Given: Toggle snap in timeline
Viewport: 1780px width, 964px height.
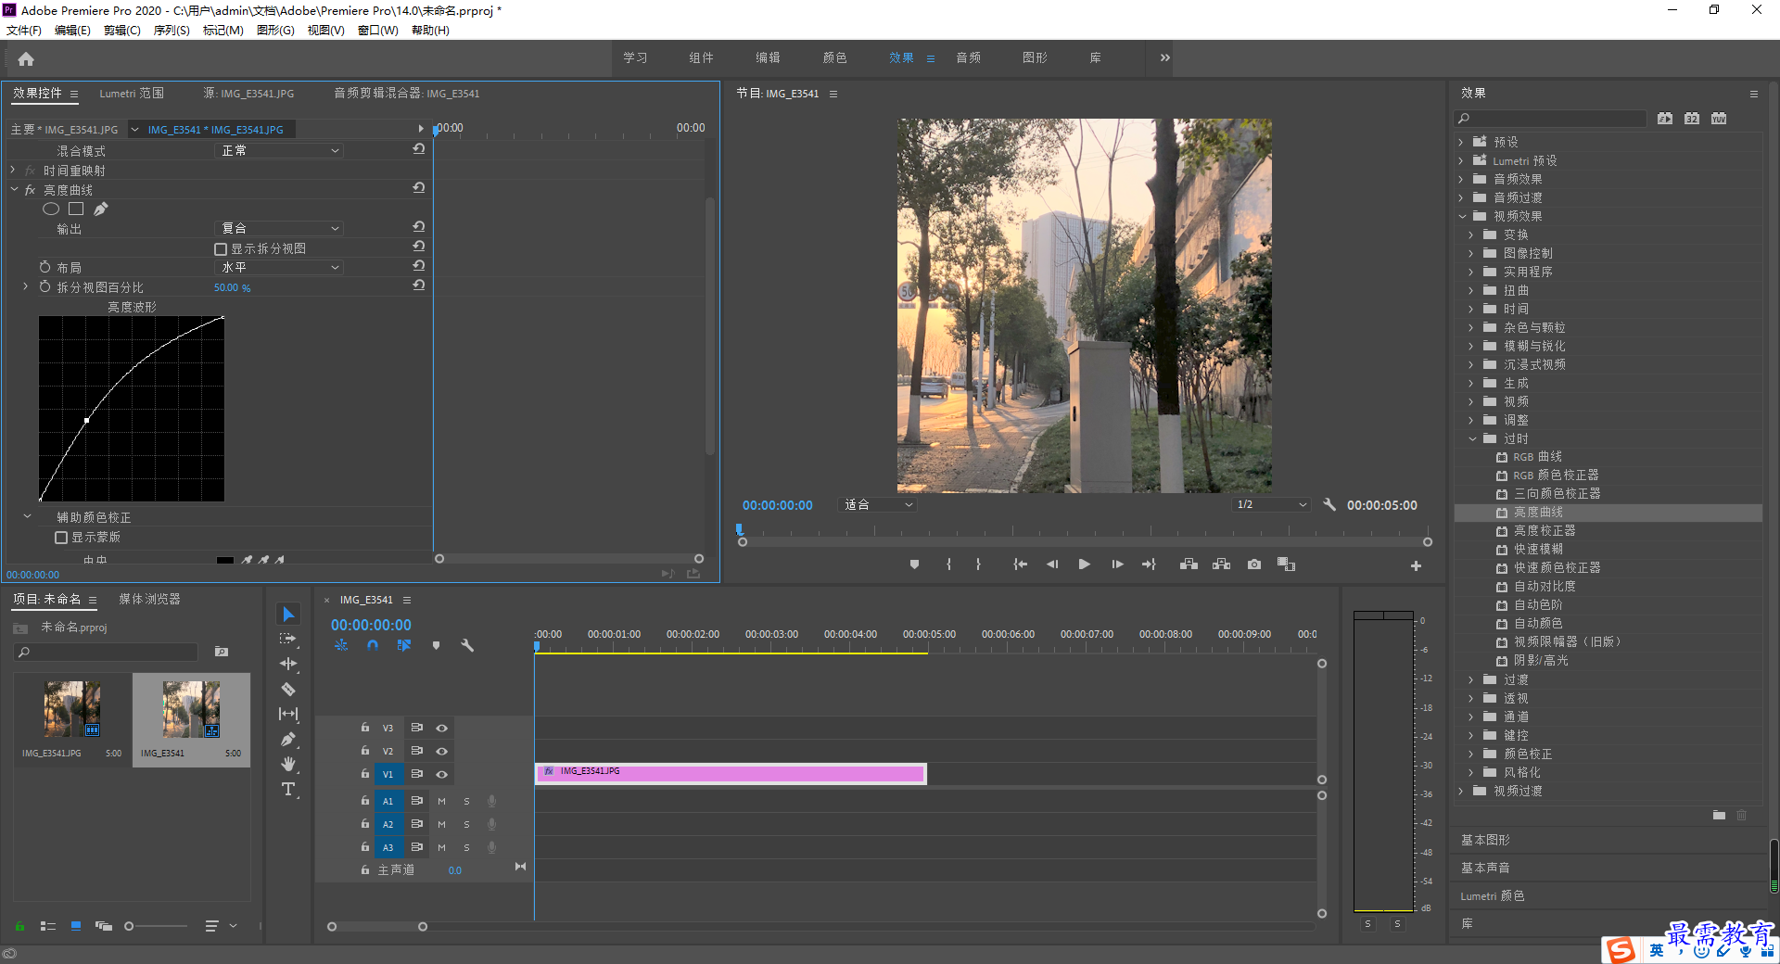Looking at the screenshot, I should click(x=373, y=645).
